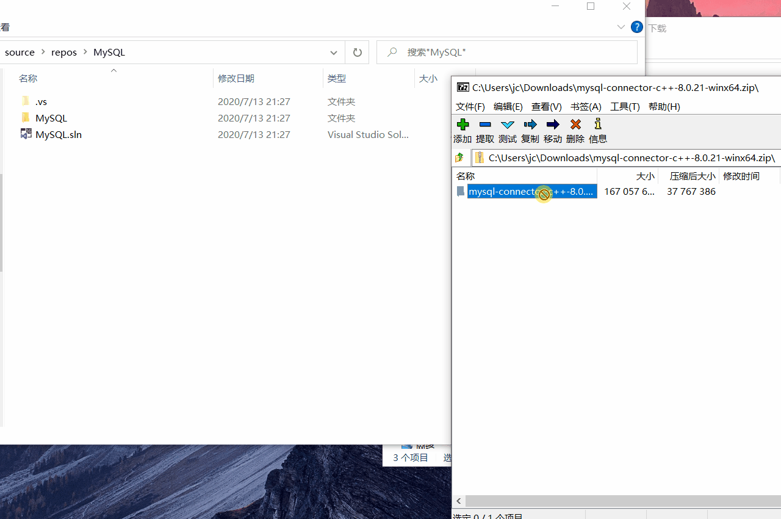The height and width of the screenshot is (519, 781).
Task: Open the 编辑(E) menu in 7-Zip
Action: click(508, 106)
